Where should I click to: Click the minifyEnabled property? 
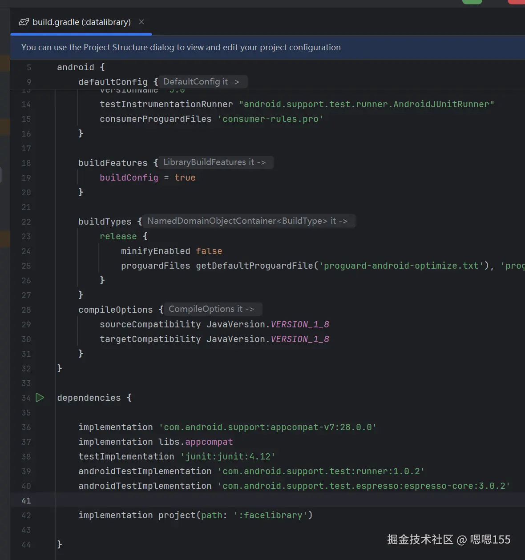pos(156,251)
